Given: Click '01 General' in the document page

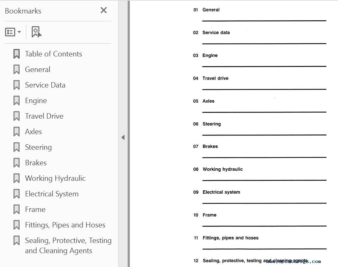Looking at the screenshot, I should (207, 10).
